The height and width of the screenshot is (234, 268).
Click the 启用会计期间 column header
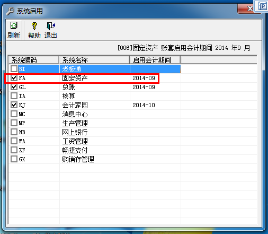point(155,60)
